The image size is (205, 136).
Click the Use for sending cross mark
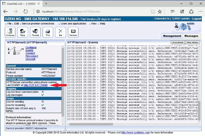tap(43, 102)
